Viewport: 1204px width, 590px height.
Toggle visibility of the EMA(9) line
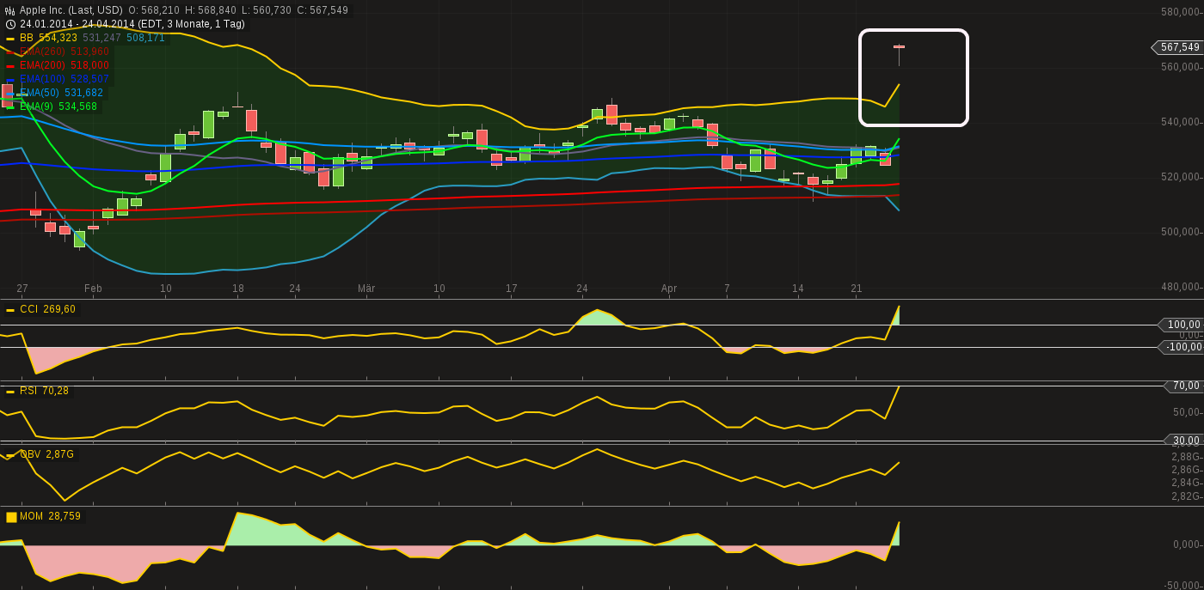coord(9,106)
